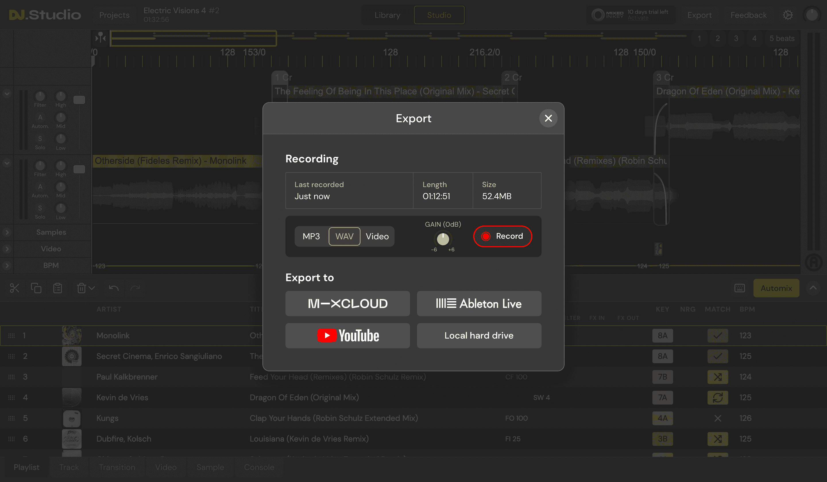Open the Transition bottom tab
This screenshot has height=482, width=827.
pyautogui.click(x=117, y=467)
